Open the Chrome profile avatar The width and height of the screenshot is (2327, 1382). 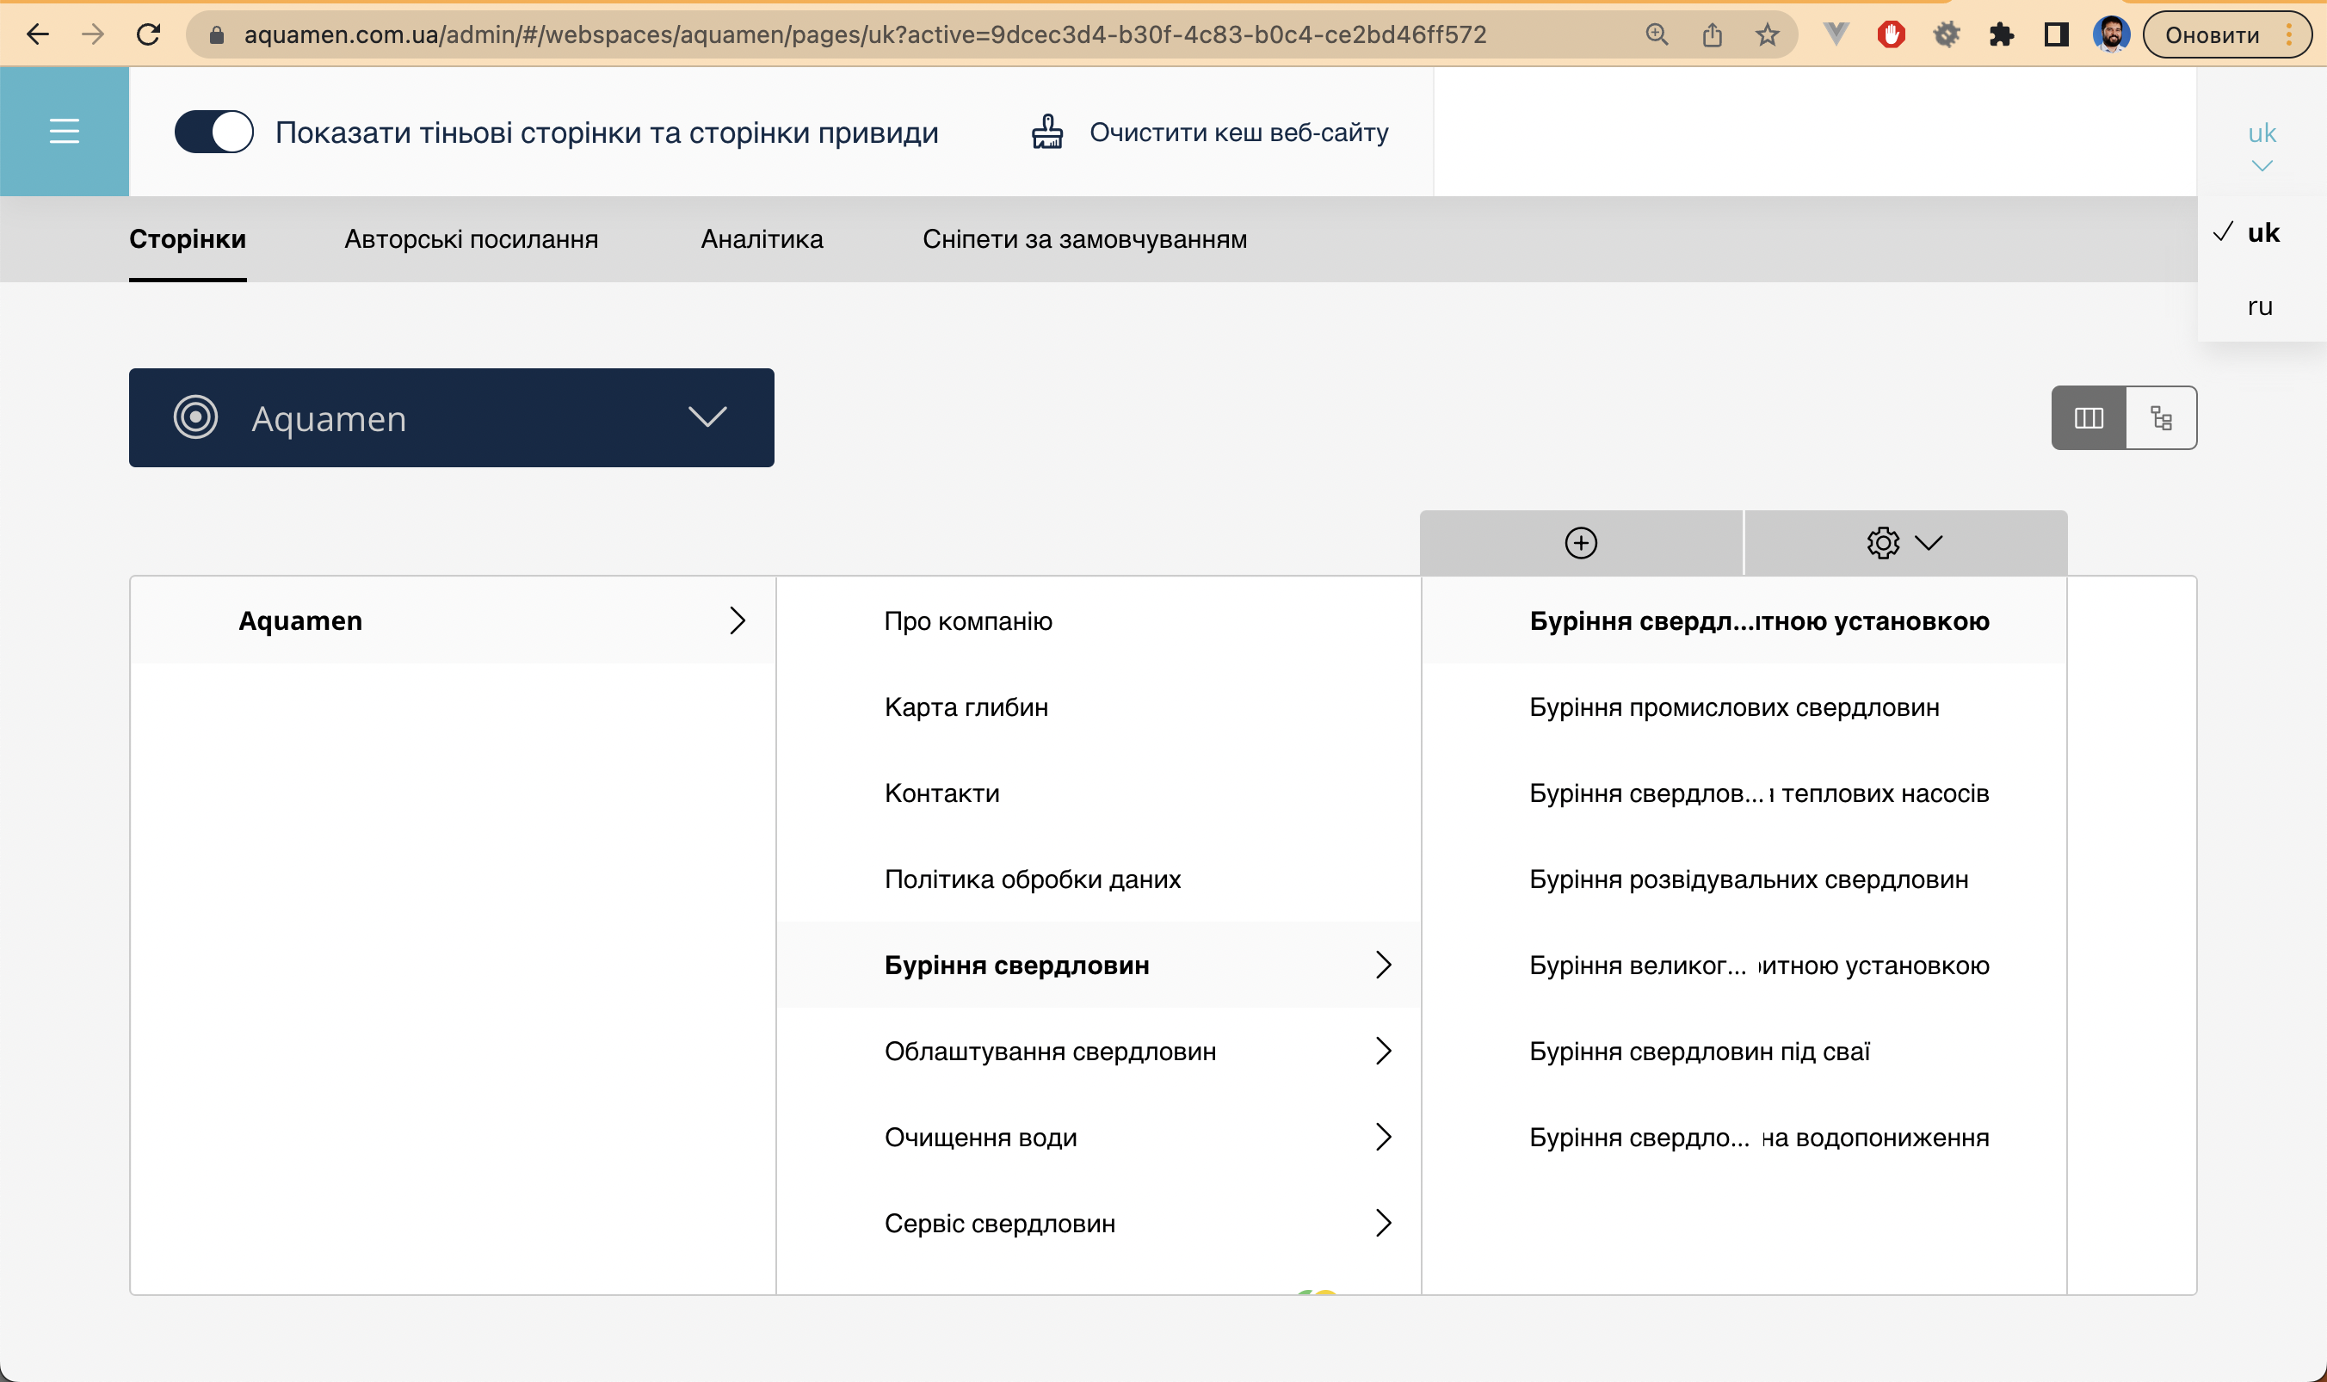2111,34
